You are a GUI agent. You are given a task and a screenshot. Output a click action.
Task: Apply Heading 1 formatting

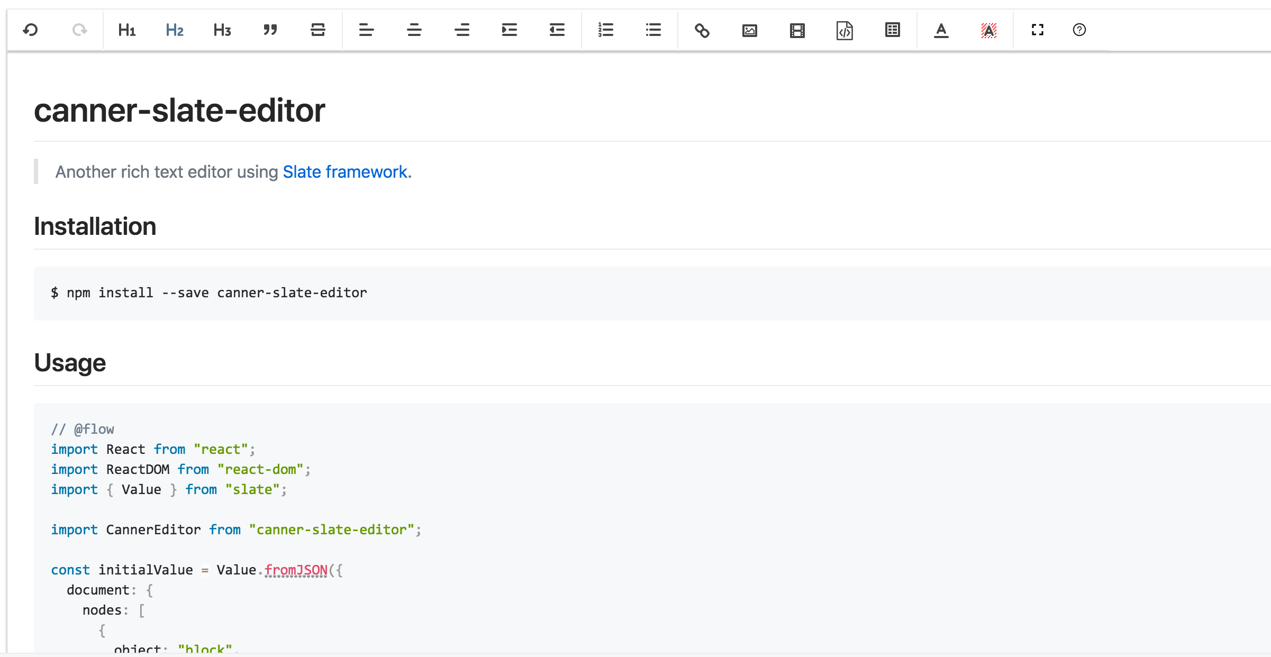[x=127, y=30]
